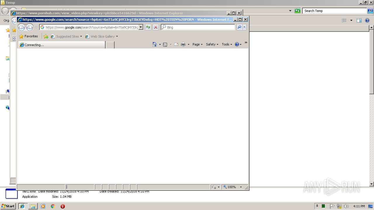Click the 4:11 PM clock

pyautogui.click(x=359, y=206)
